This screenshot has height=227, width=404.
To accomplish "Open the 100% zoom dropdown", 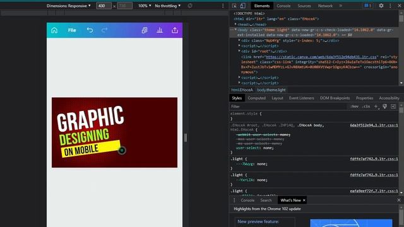I will tap(145, 6).
